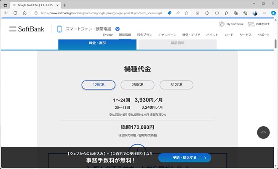Viewport: 278px width, 169px height.
Task: Open the サービス menu item
Action: coord(246,35)
